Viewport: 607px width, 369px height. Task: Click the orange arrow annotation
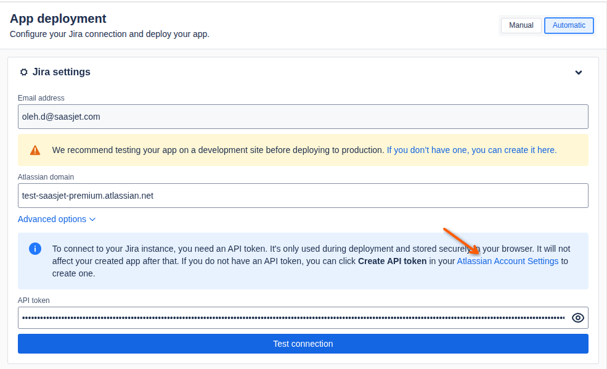tap(462, 241)
